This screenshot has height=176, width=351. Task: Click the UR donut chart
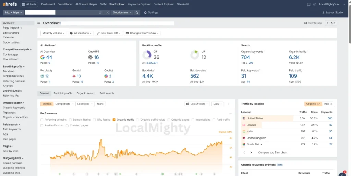click(x=195, y=55)
